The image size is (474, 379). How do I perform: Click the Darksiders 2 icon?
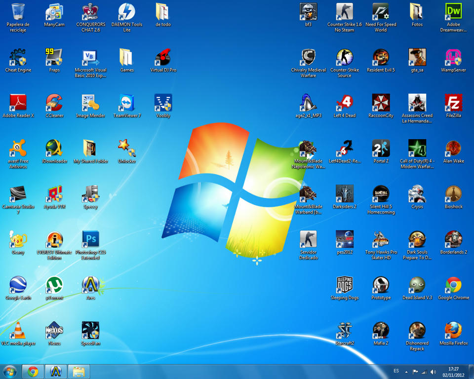pyautogui.click(x=344, y=194)
